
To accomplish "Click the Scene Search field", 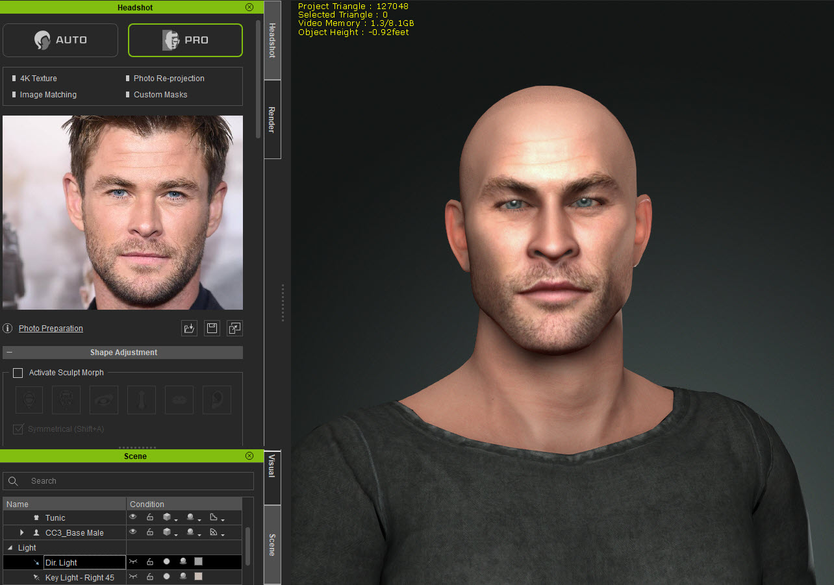I will 128,481.
